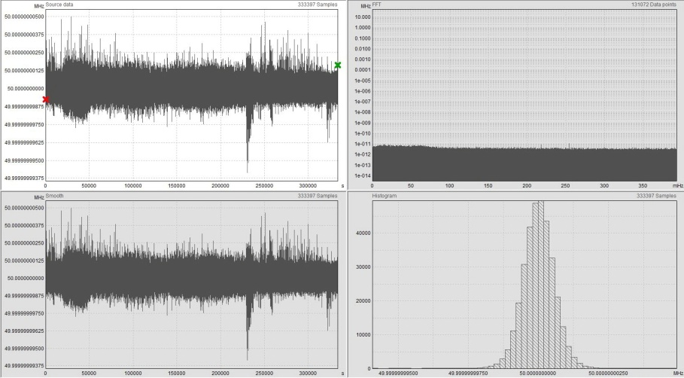
Task: Click 49.99999999375 on Source data y-axis
Action: tap(24, 178)
